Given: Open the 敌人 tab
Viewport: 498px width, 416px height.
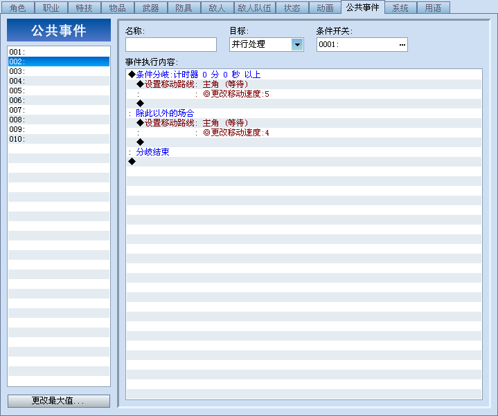Looking at the screenshot, I should click(x=217, y=8).
